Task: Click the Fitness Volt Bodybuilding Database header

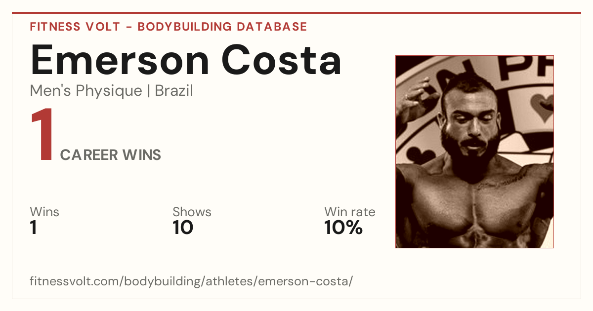Action: click(x=169, y=27)
